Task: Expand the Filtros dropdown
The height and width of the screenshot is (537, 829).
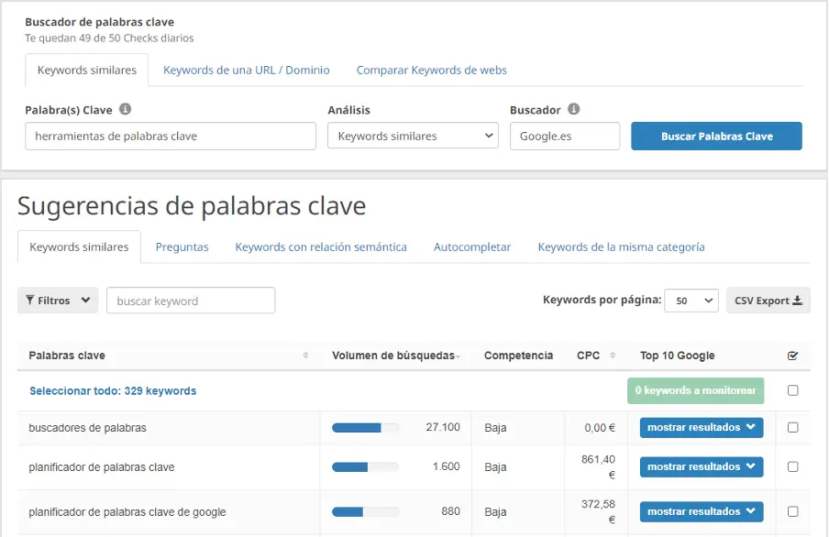Action: tap(58, 301)
